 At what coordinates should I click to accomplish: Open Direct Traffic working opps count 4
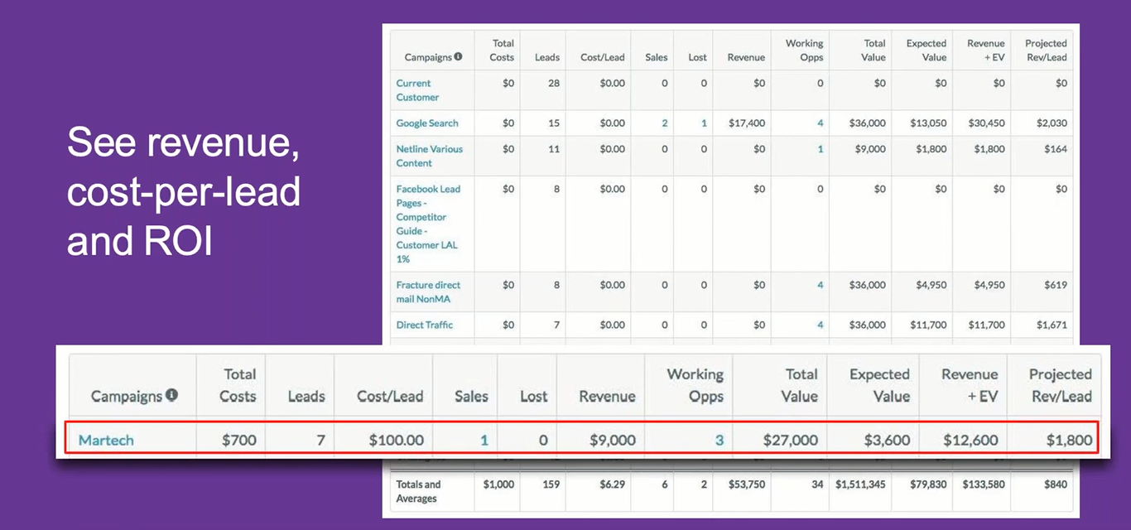click(820, 325)
